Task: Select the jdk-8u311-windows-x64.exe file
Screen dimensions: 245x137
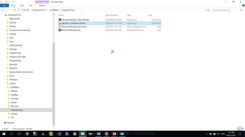Action: tap(73, 23)
